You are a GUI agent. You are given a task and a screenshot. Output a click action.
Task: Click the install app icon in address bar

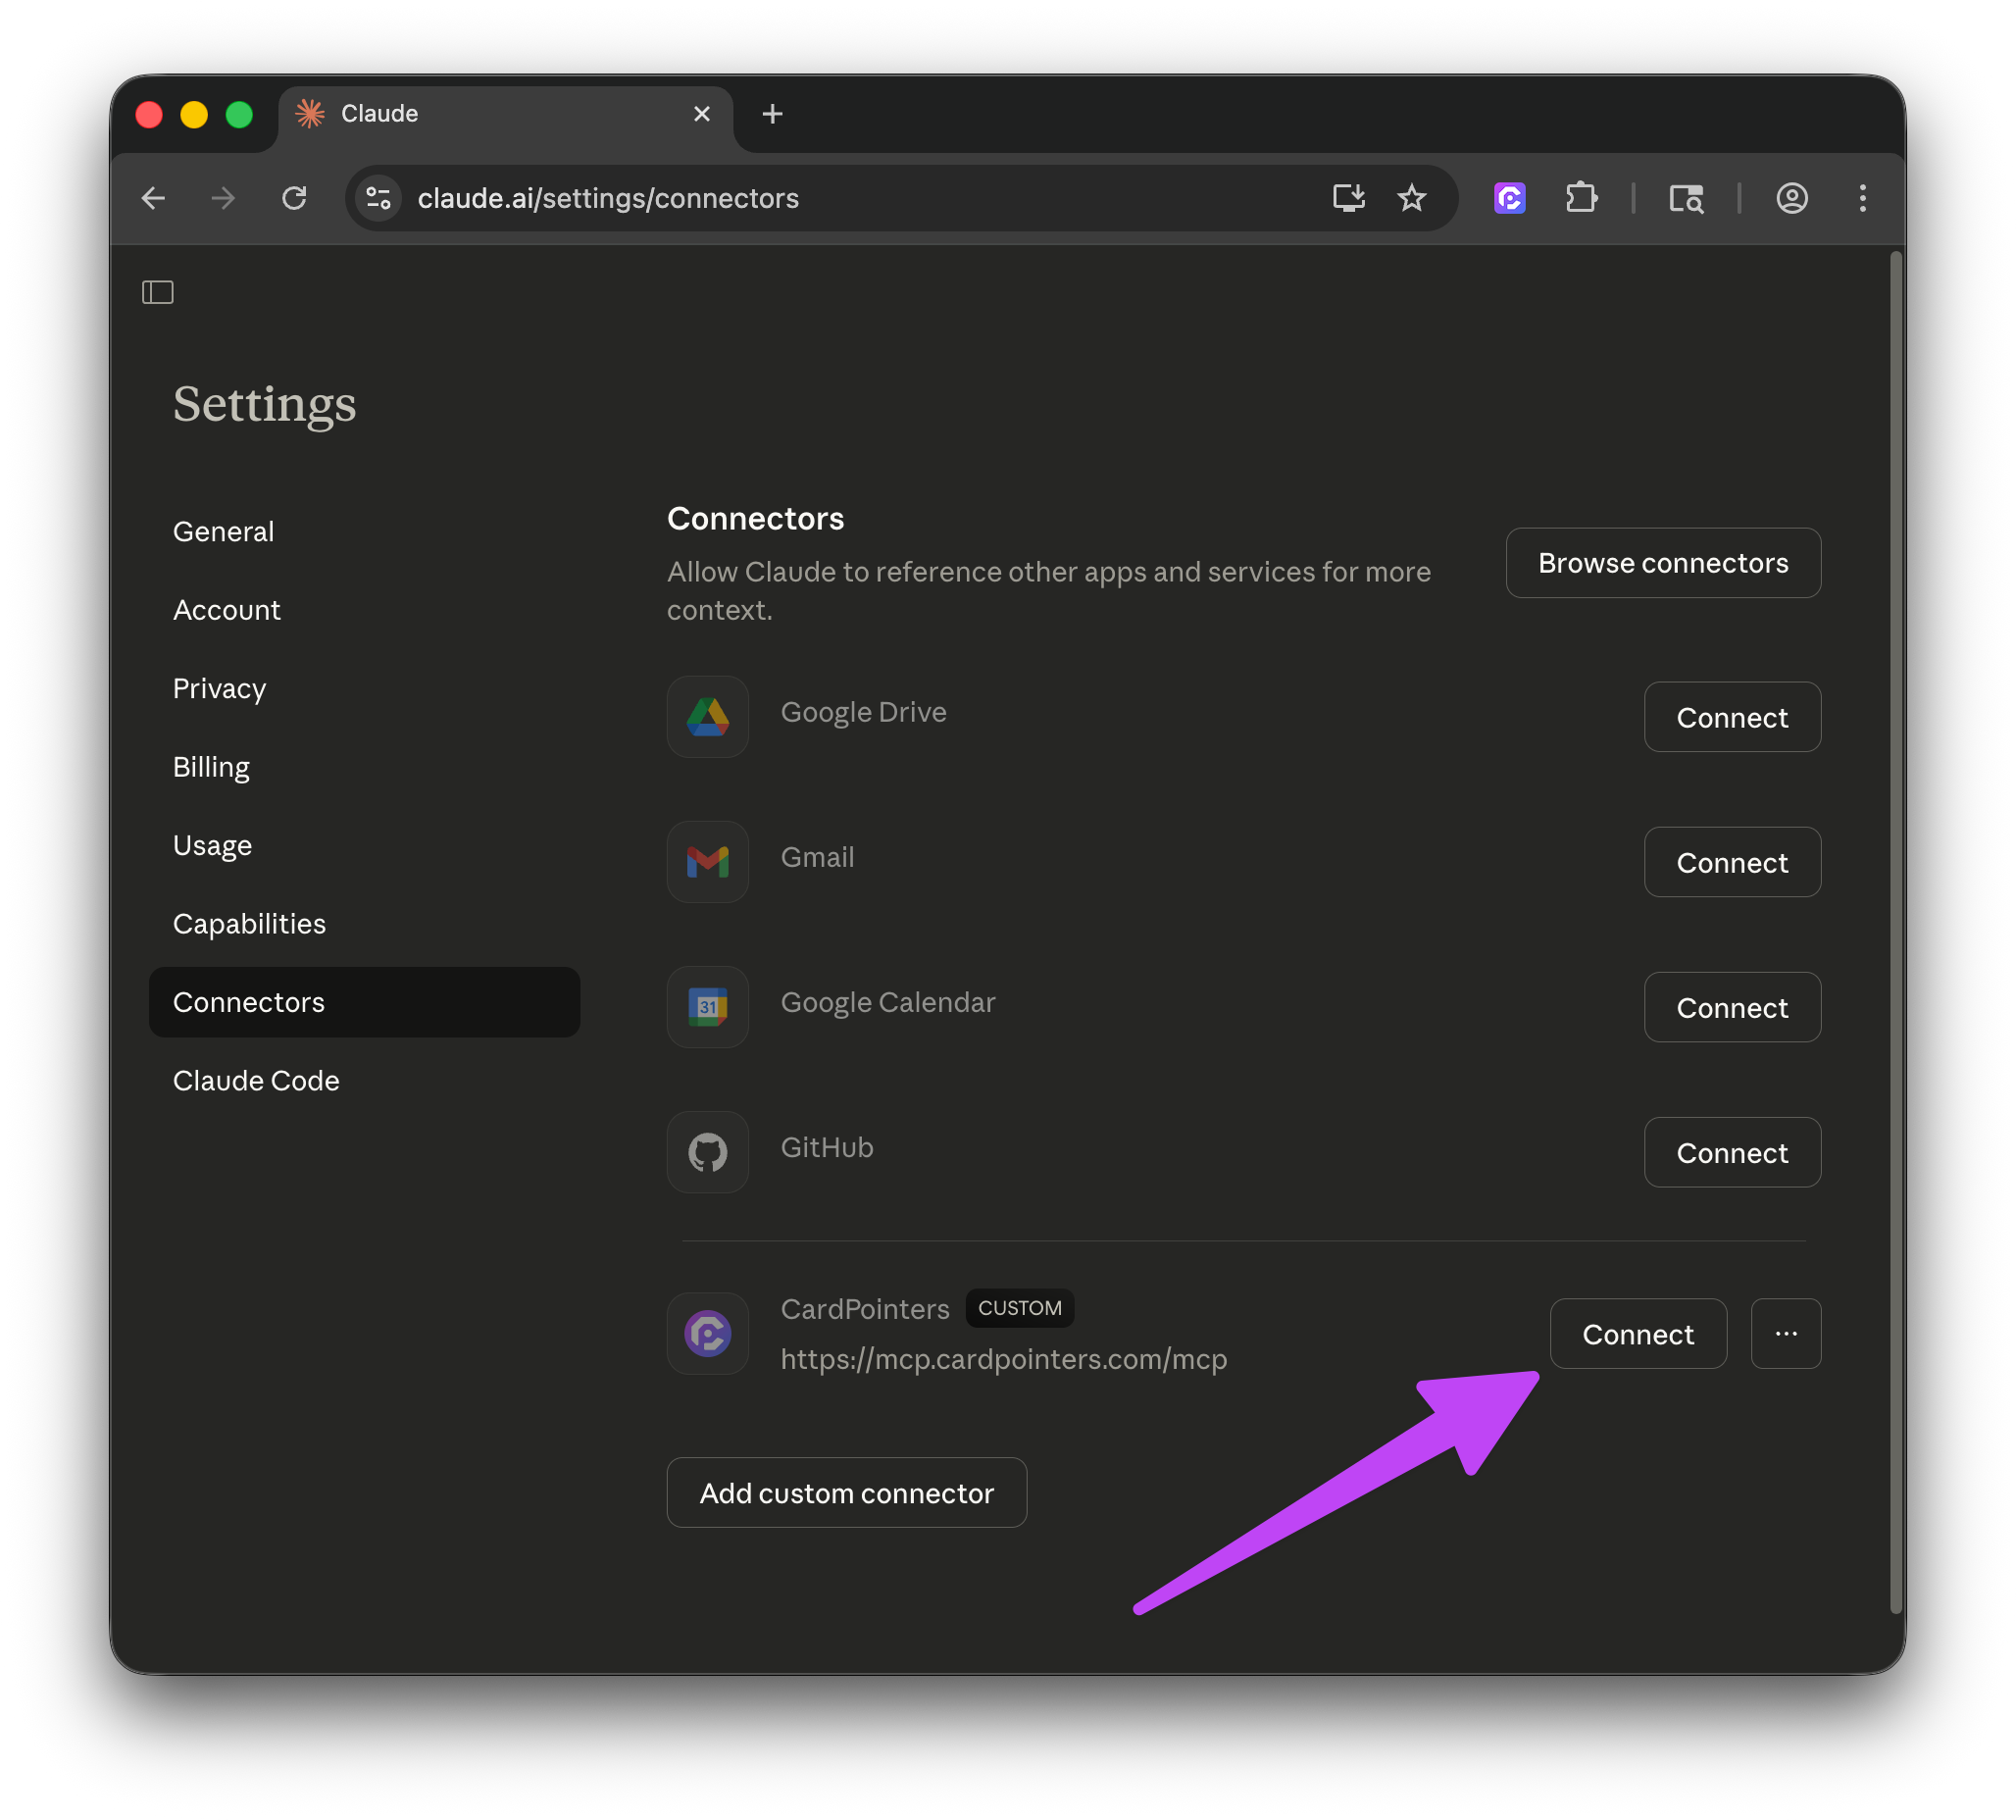tap(1348, 198)
